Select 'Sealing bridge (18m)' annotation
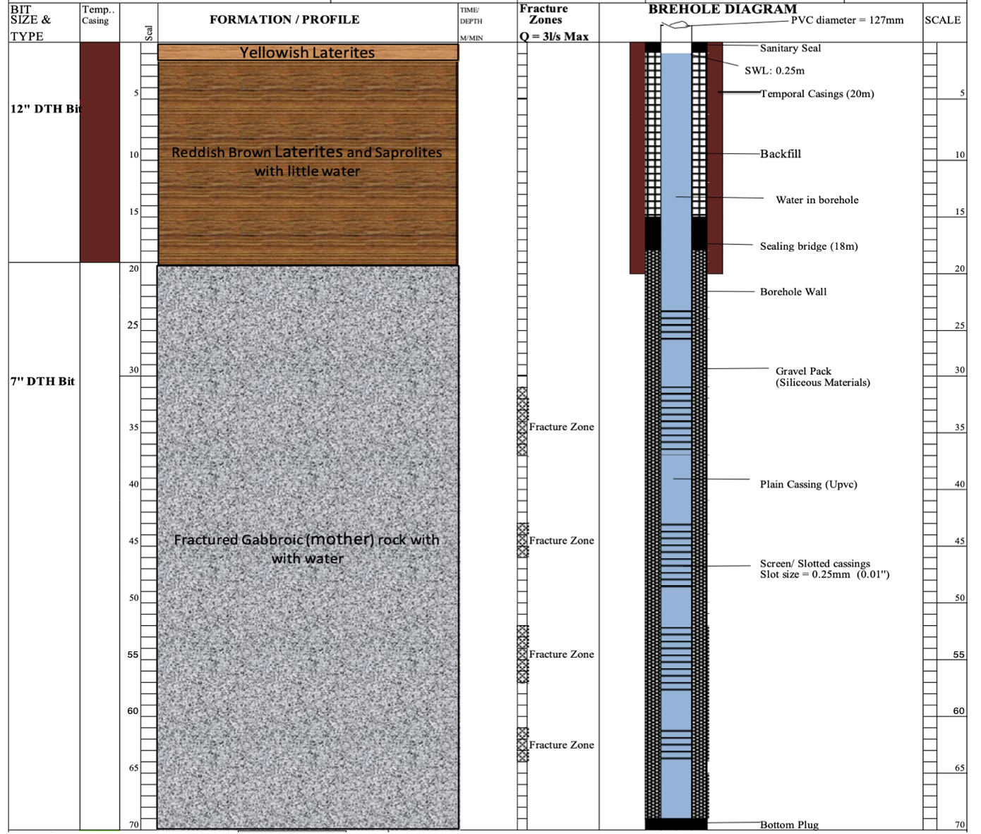 pyautogui.click(x=809, y=246)
